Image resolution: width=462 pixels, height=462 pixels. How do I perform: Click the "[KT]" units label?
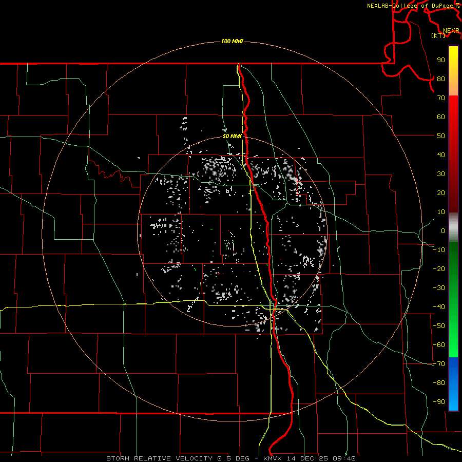pyautogui.click(x=438, y=35)
